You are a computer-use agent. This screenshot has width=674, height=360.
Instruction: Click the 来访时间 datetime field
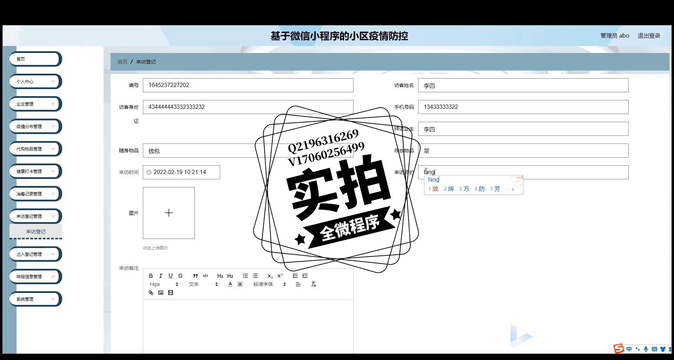[181, 172]
